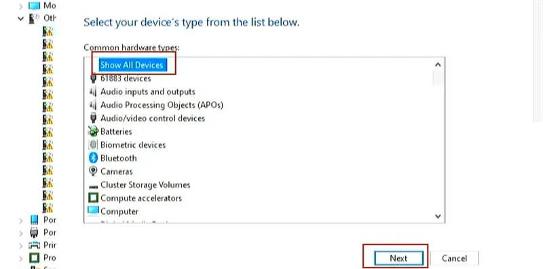Image resolution: width=543 pixels, height=269 pixels.
Task: Click the list scroll down arrow
Action: [438, 216]
